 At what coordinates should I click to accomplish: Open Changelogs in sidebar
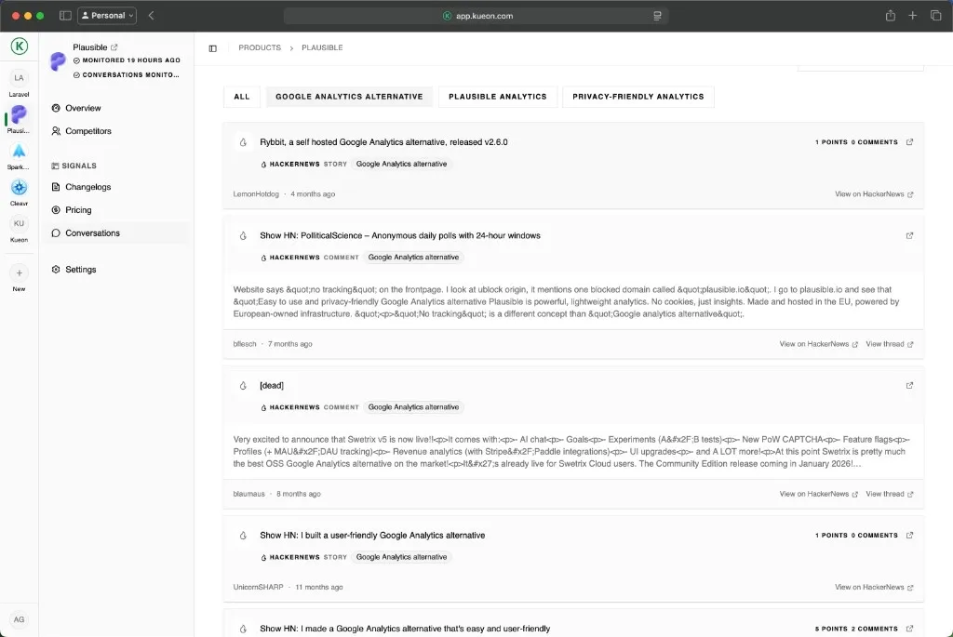click(x=87, y=187)
